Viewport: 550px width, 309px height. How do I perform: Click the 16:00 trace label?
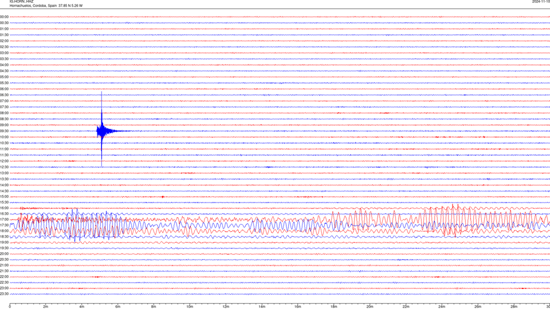click(4, 208)
